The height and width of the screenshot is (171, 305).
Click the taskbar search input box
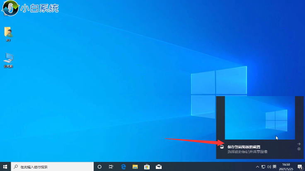50,167
